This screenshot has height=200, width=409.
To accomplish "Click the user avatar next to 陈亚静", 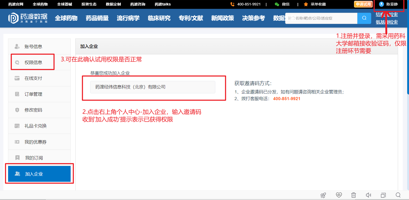I will 381,4.
